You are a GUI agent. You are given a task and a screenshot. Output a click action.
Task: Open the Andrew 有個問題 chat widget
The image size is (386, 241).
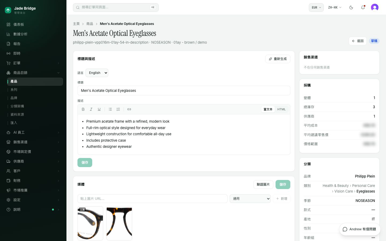click(359, 229)
